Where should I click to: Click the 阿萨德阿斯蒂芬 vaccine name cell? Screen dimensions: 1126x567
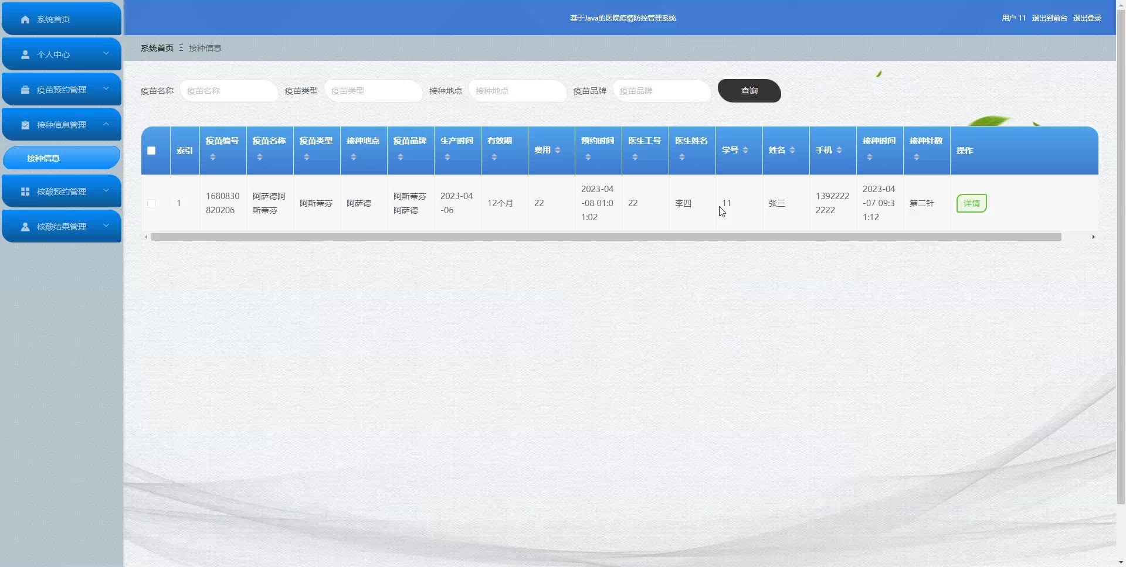click(x=269, y=203)
